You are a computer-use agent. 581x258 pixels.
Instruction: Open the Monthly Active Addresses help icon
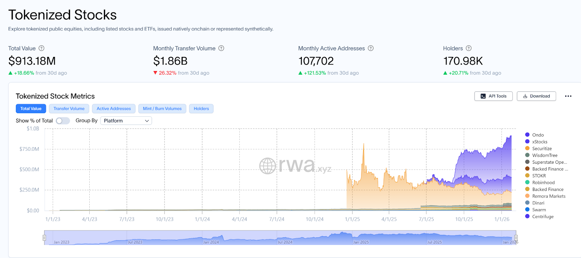[x=371, y=48]
